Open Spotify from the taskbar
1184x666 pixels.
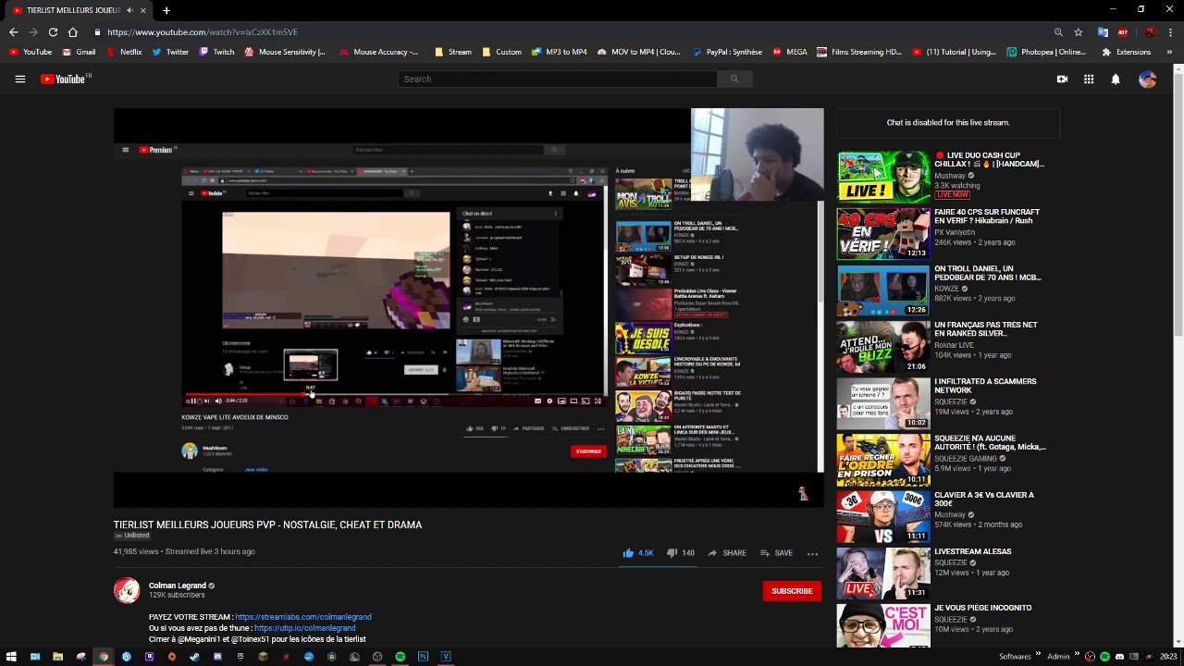pyautogui.click(x=400, y=657)
